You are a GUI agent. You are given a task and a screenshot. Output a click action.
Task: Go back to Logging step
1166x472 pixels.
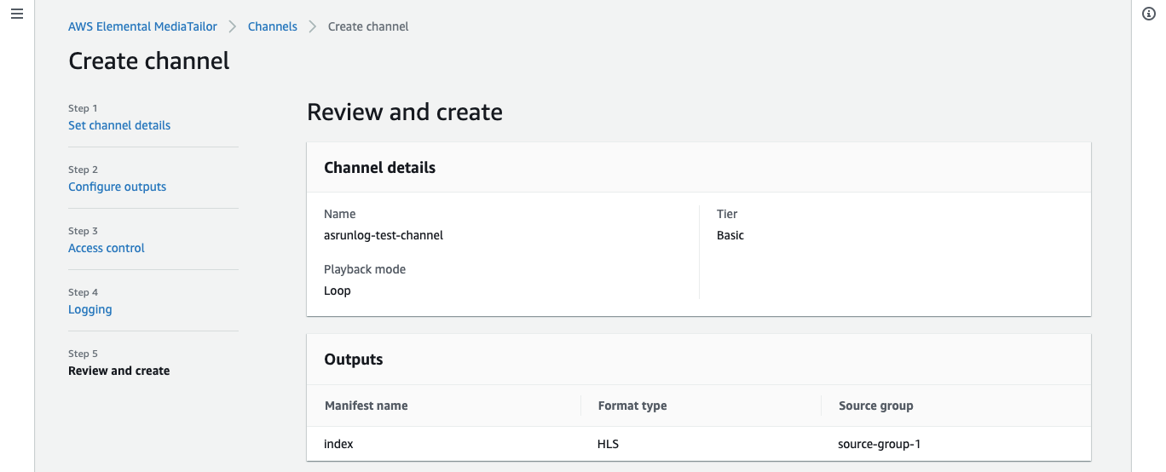pos(90,309)
